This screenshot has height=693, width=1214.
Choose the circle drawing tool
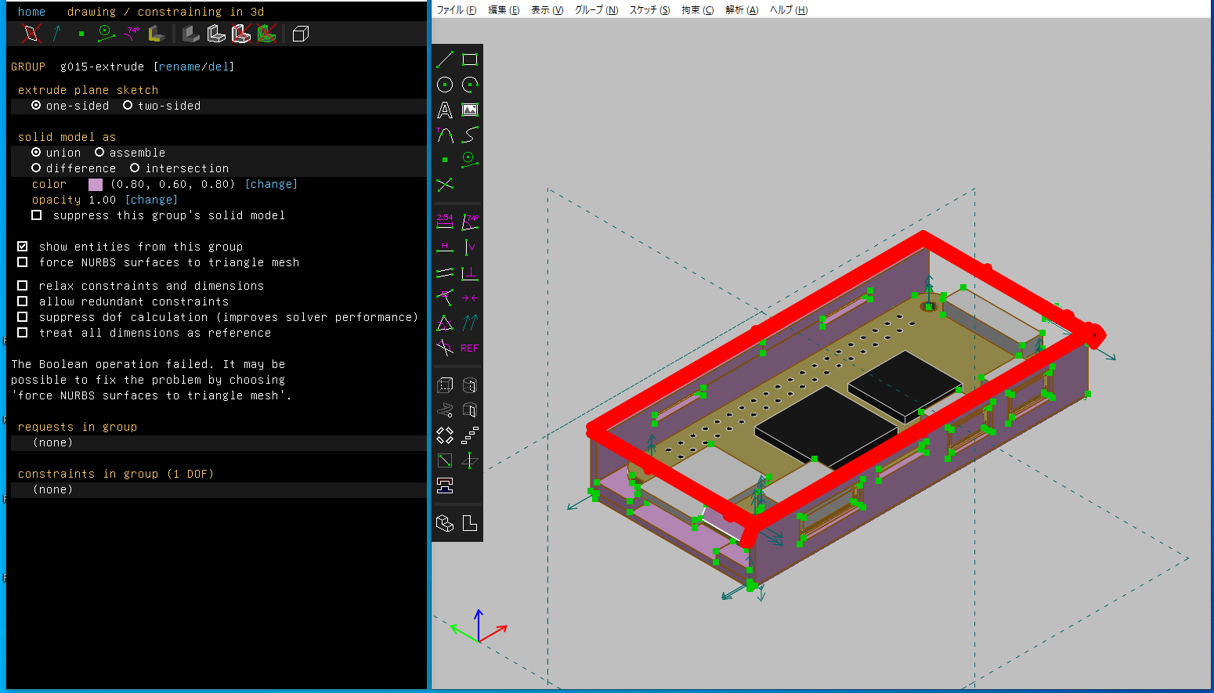click(x=445, y=85)
